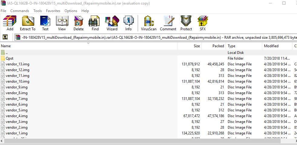Open the Comment tool
This screenshot has width=297, height=145.
point(168,23)
